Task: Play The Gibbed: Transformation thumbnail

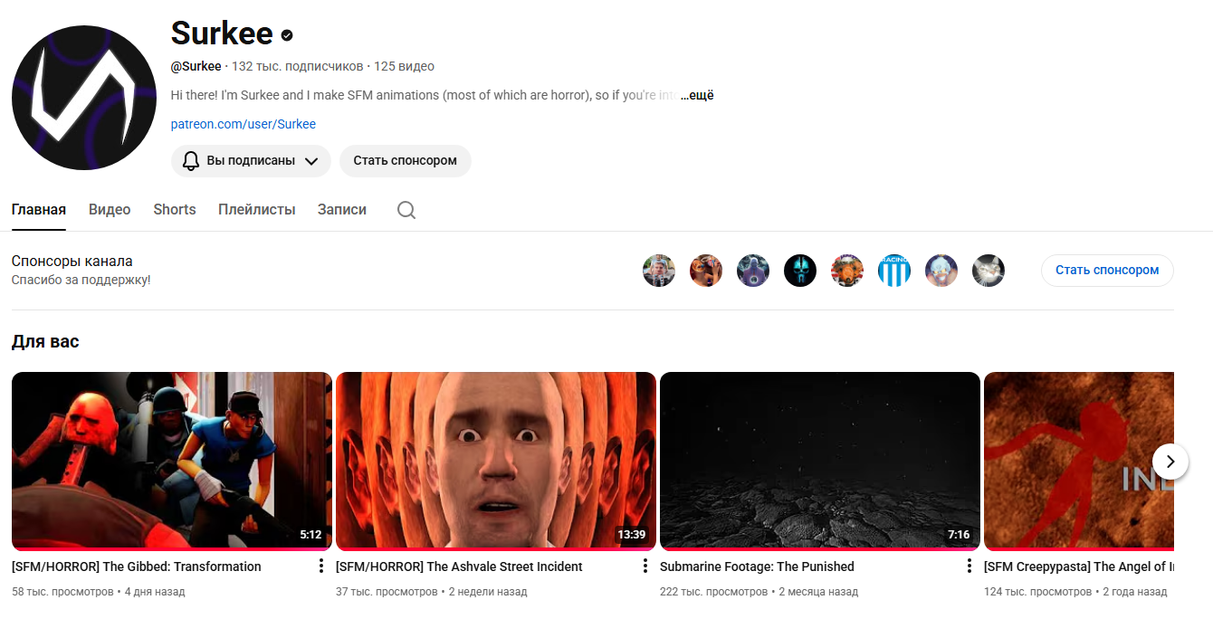Action: (x=172, y=461)
